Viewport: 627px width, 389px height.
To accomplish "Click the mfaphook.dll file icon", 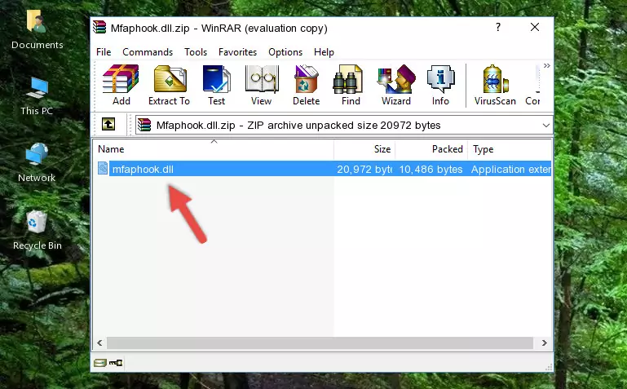I will [x=103, y=169].
